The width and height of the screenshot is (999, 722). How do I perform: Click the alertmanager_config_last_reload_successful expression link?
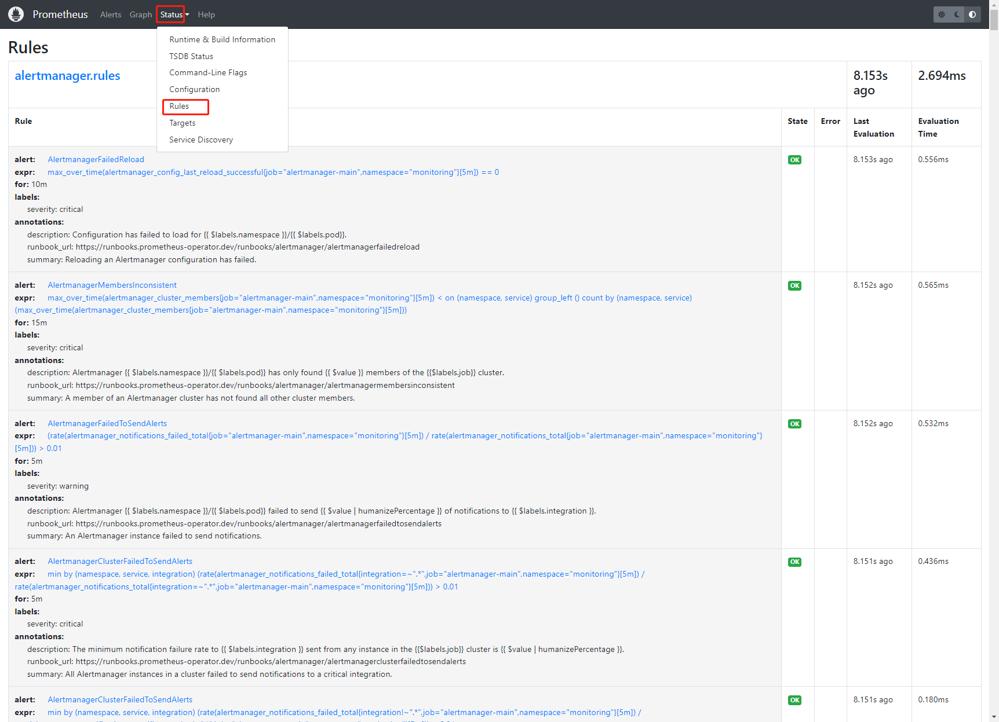[273, 172]
